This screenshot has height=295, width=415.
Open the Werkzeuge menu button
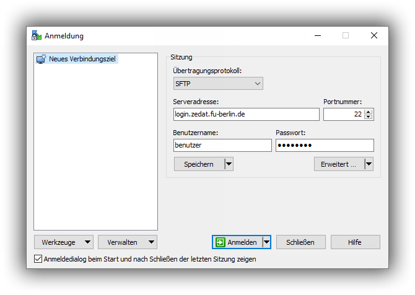(64, 242)
